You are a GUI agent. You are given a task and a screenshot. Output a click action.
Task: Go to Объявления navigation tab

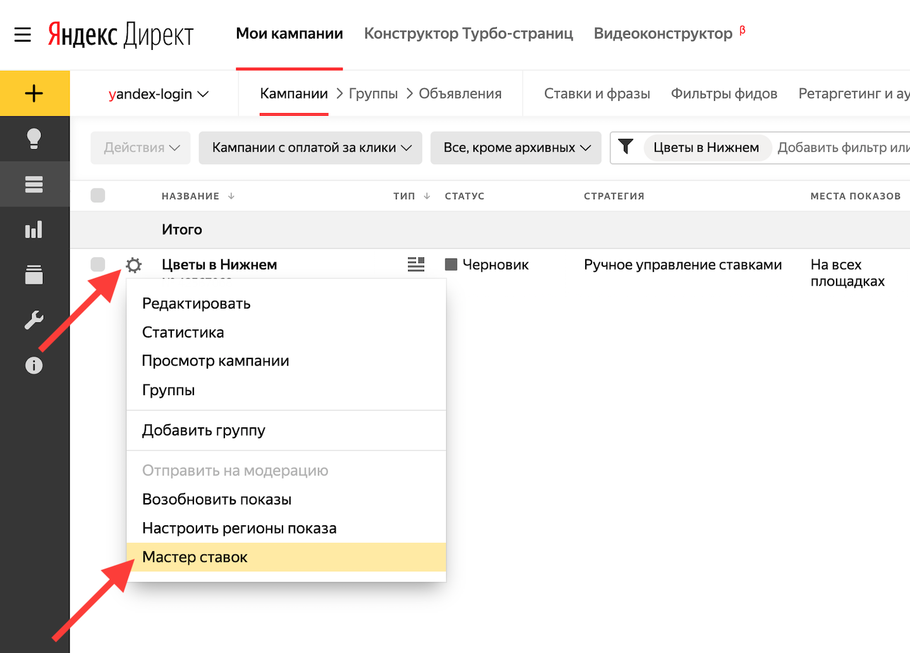point(460,94)
